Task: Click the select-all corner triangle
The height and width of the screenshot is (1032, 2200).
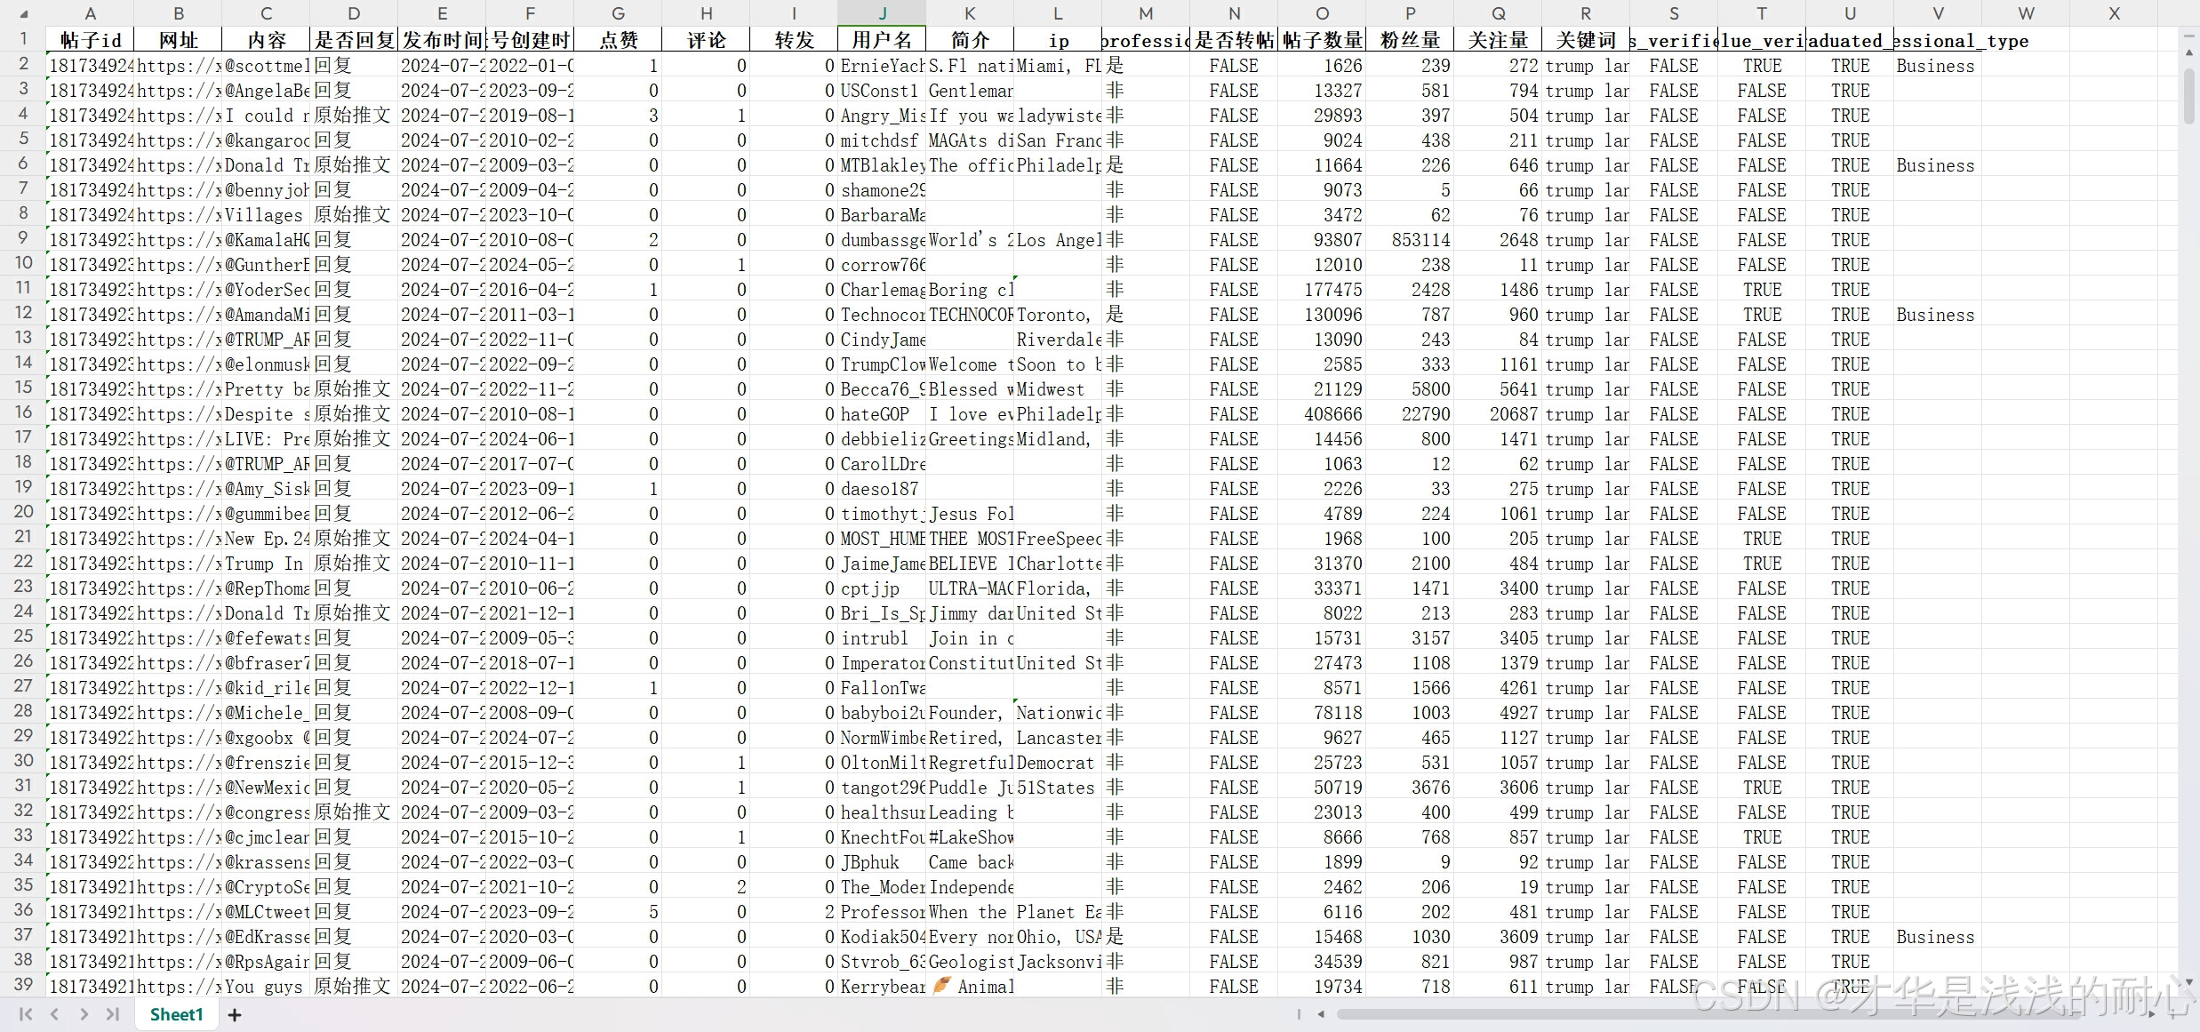Action: click(24, 14)
